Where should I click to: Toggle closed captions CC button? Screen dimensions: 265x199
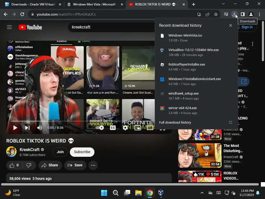click(113, 128)
